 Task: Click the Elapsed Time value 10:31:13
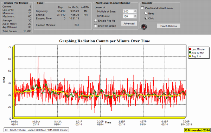[x=74, y=18]
